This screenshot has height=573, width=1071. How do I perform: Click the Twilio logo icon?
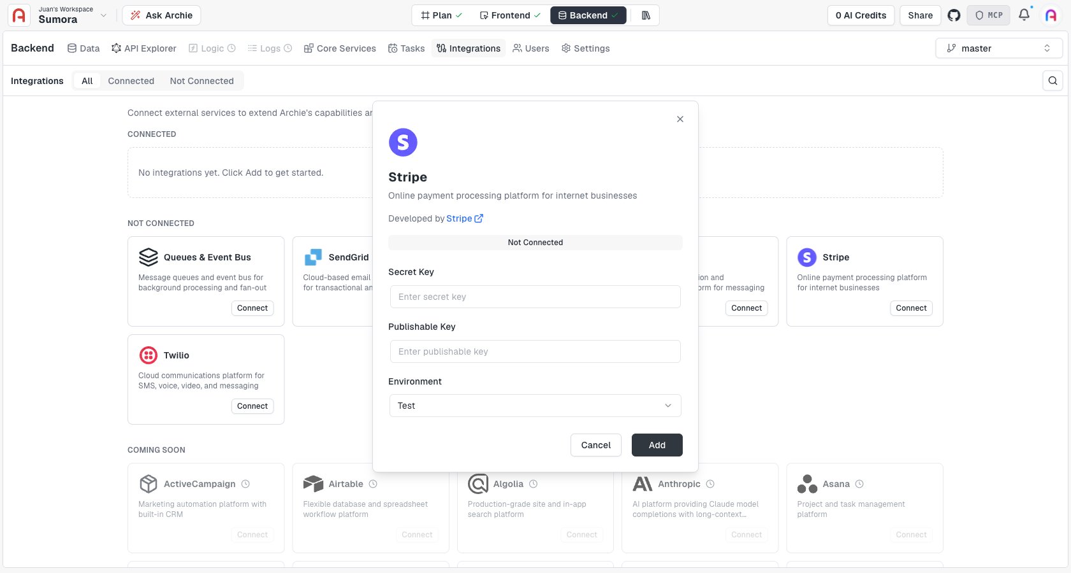click(149, 355)
